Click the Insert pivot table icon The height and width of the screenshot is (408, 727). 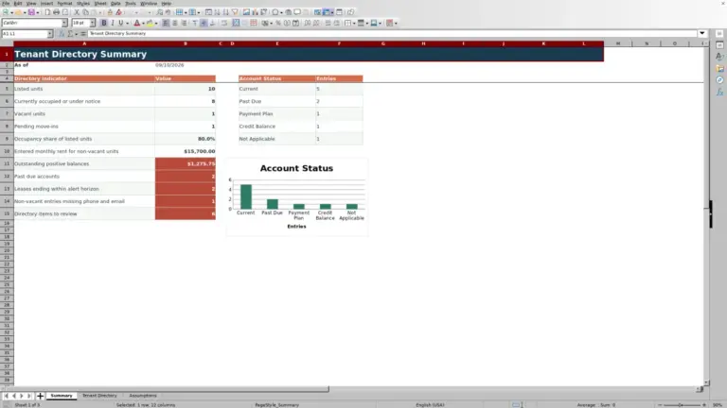click(x=264, y=12)
